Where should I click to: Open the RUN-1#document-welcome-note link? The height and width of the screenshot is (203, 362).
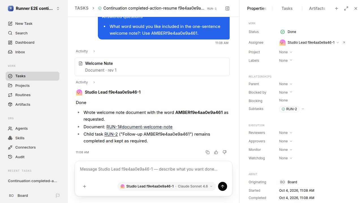point(139,127)
